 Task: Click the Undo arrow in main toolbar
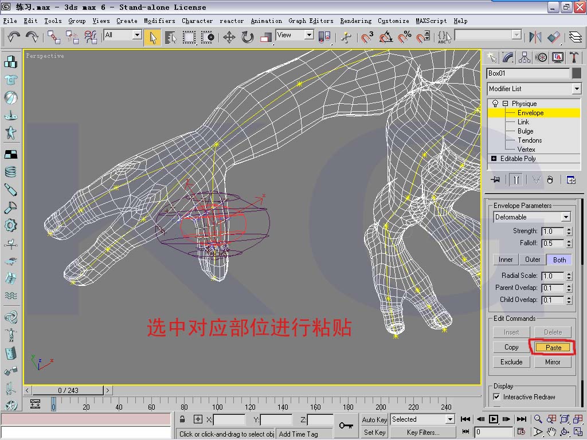pos(14,37)
